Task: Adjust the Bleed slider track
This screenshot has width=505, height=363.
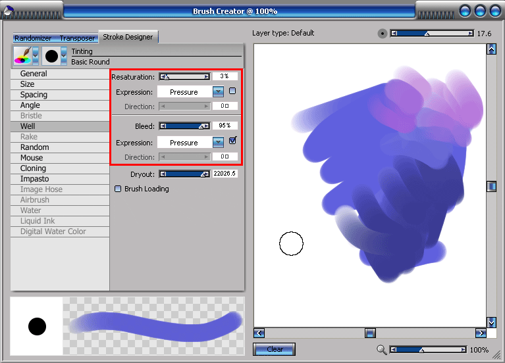Action: (x=184, y=126)
